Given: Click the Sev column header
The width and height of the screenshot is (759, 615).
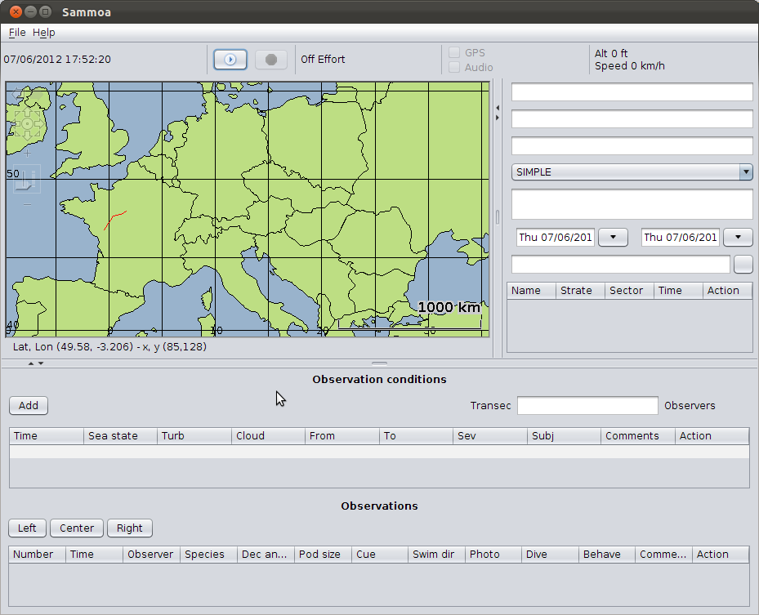Looking at the screenshot, I should [x=490, y=436].
